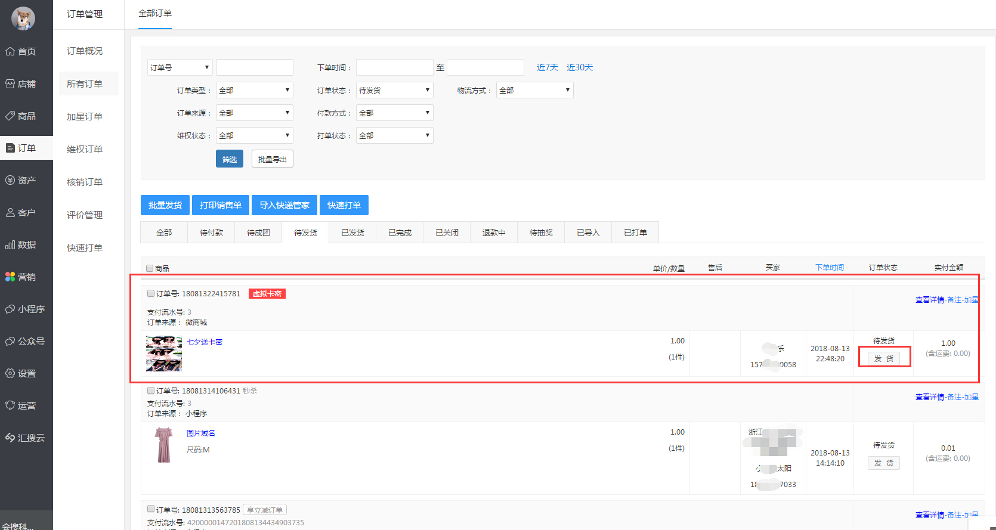Click the 近7天 quick date link
Image resolution: width=996 pixels, height=530 pixels.
tap(547, 67)
